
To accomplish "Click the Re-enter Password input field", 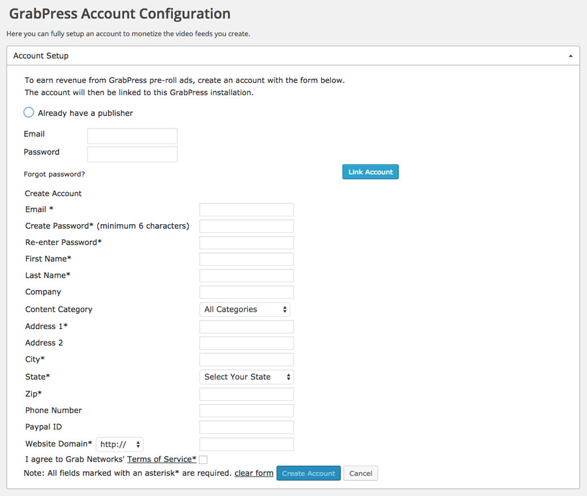I will [x=247, y=242].
